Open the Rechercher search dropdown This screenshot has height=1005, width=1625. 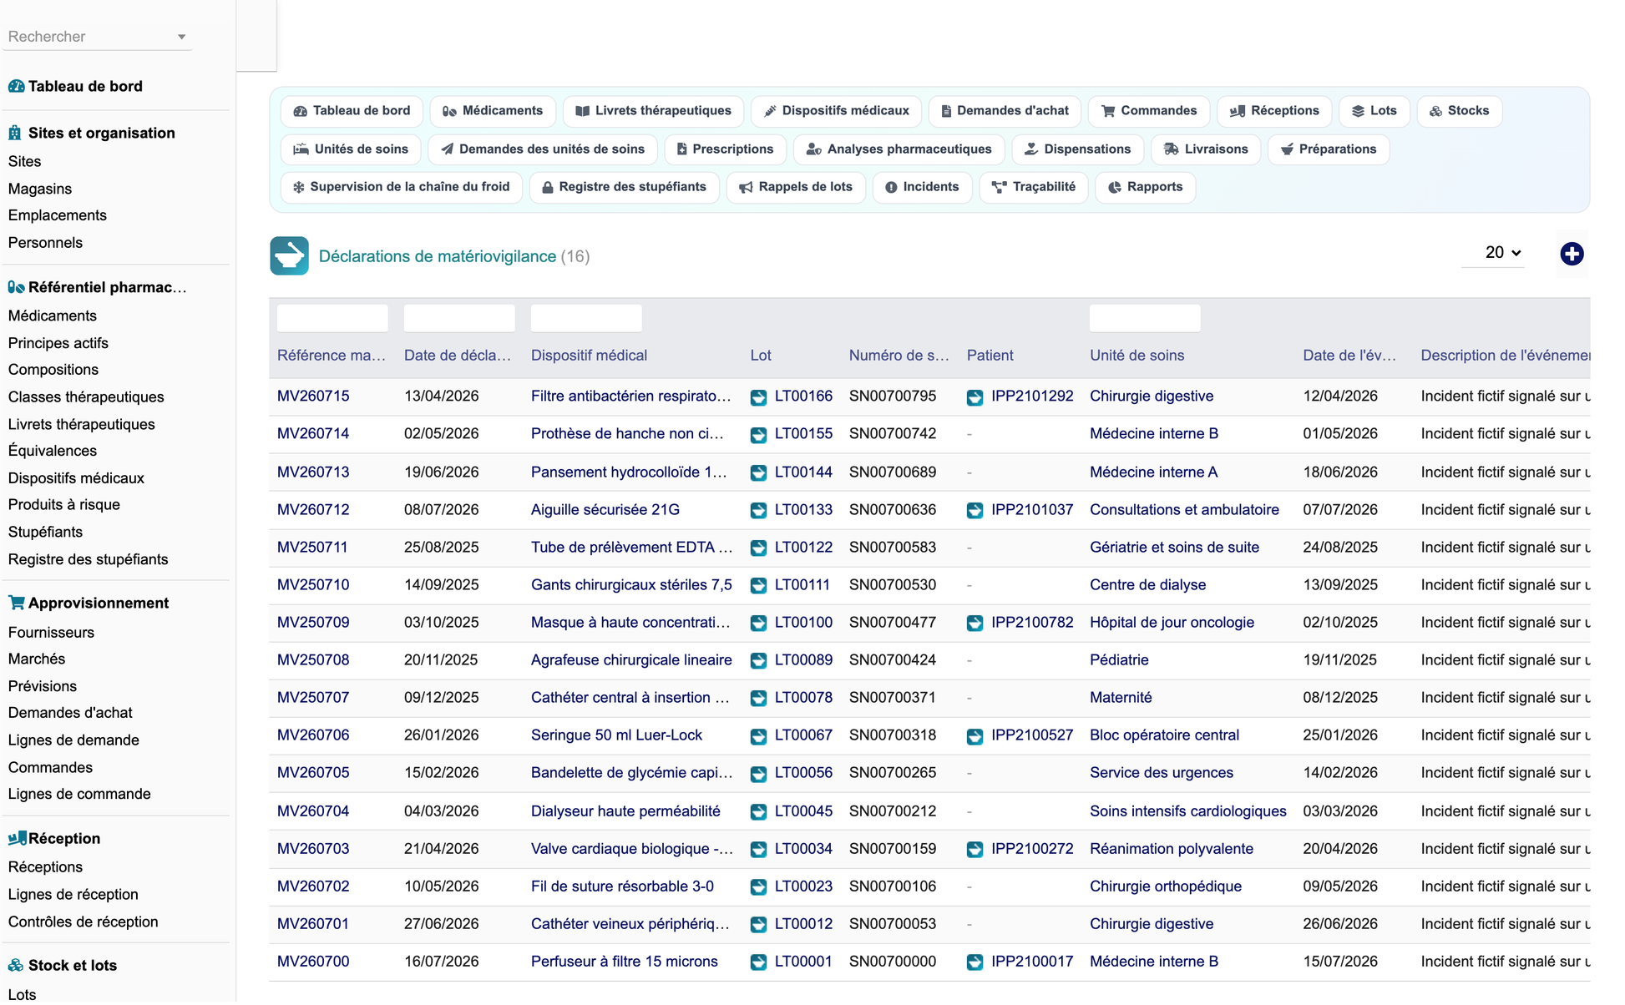coord(98,37)
